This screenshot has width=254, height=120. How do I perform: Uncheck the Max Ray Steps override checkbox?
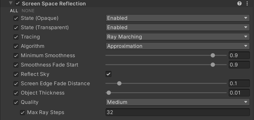[23, 112]
